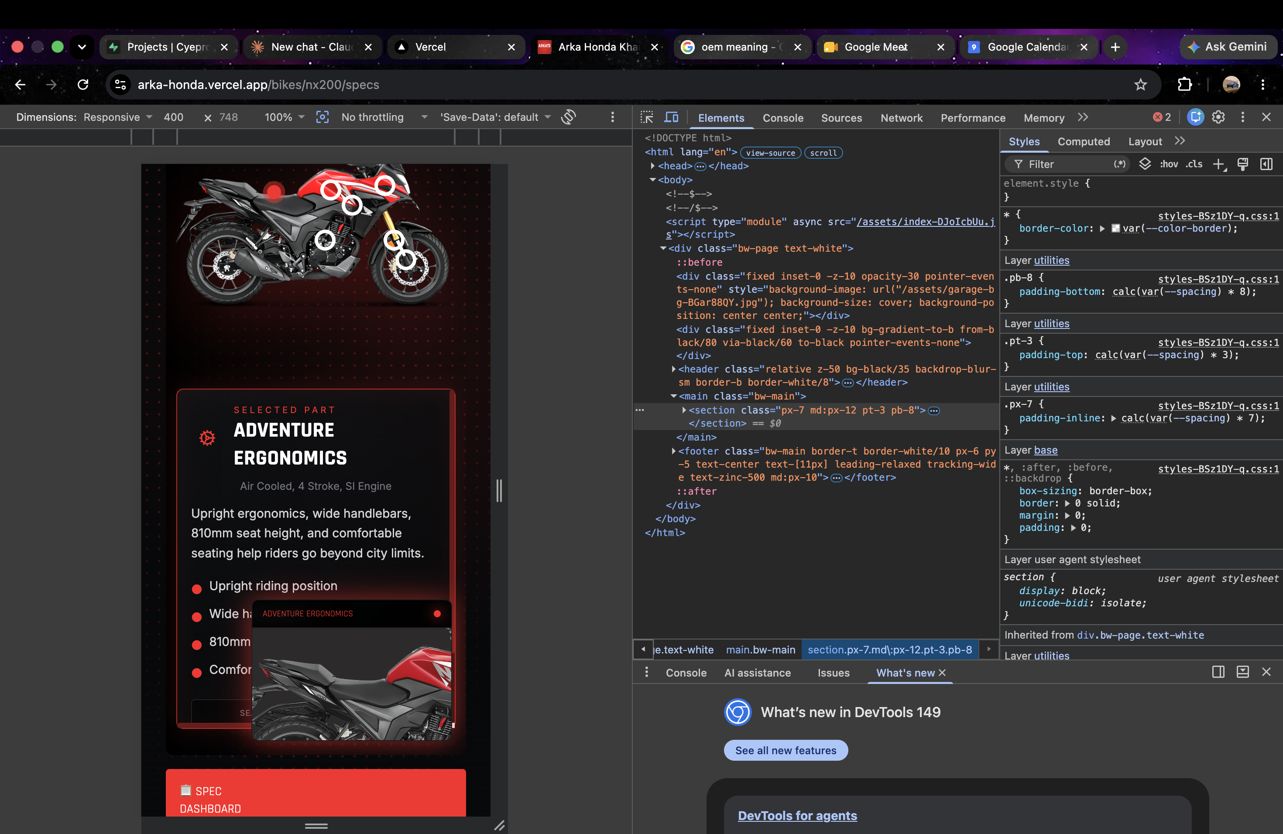
Task: Click See all new features button
Action: 786,750
